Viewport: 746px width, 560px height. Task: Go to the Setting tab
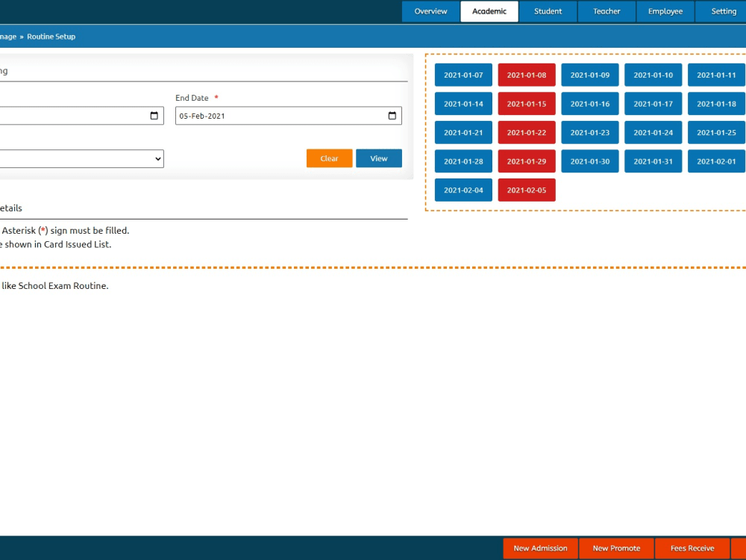tap(723, 11)
